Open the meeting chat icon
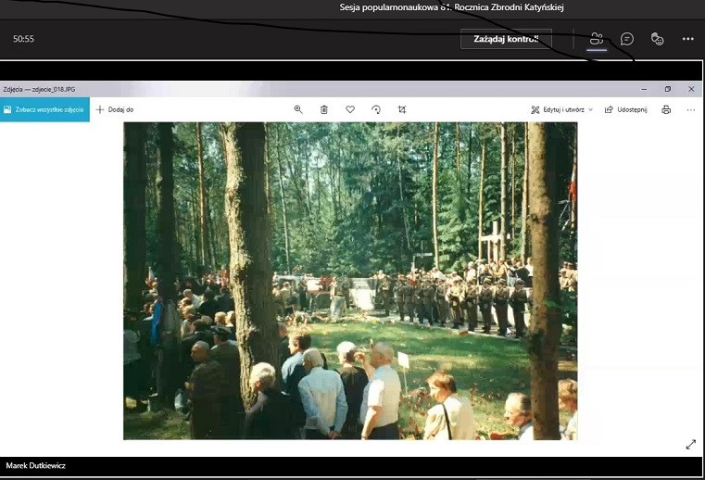 tap(627, 39)
